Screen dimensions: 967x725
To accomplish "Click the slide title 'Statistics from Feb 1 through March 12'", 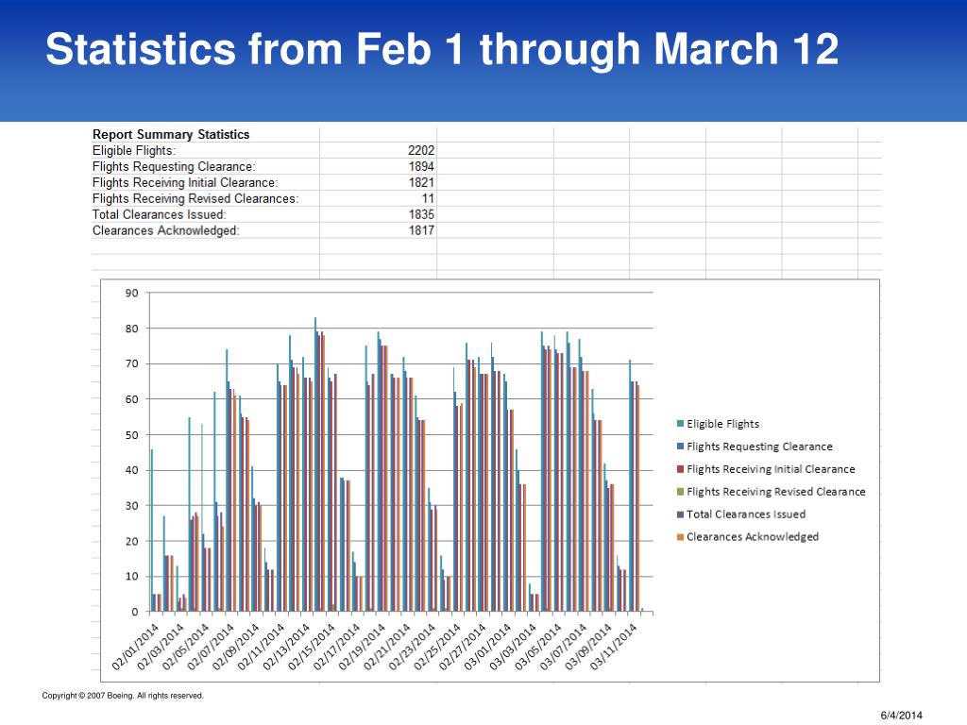I will 442,49.
